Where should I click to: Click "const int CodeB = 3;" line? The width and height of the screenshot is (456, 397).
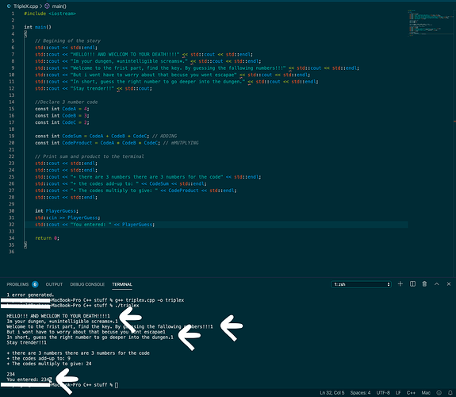pyautogui.click(x=62, y=116)
